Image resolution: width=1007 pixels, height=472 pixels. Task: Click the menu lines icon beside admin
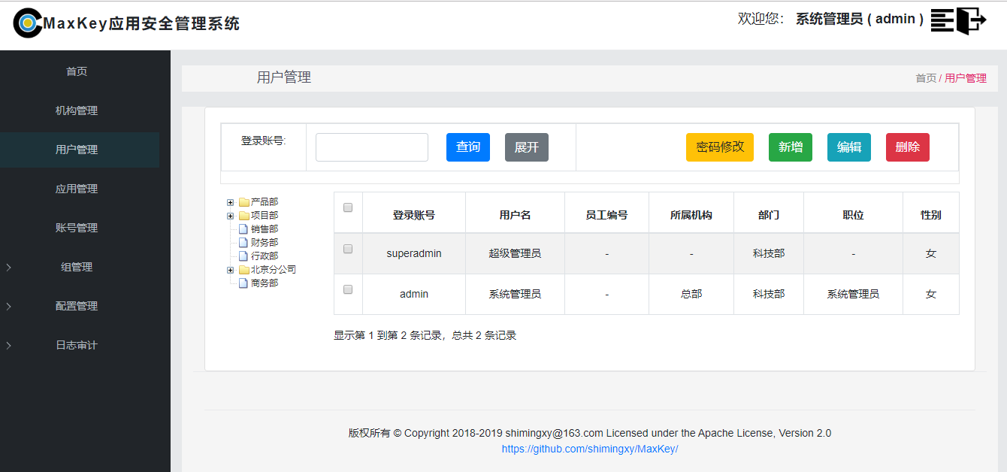pos(942,20)
